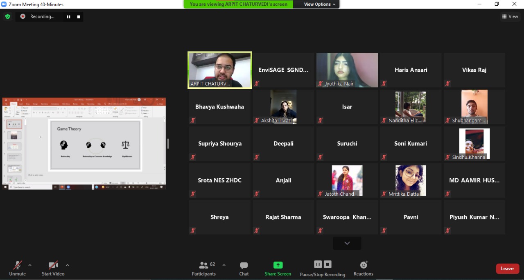Unmute the microphone
524x280 pixels.
tap(17, 268)
